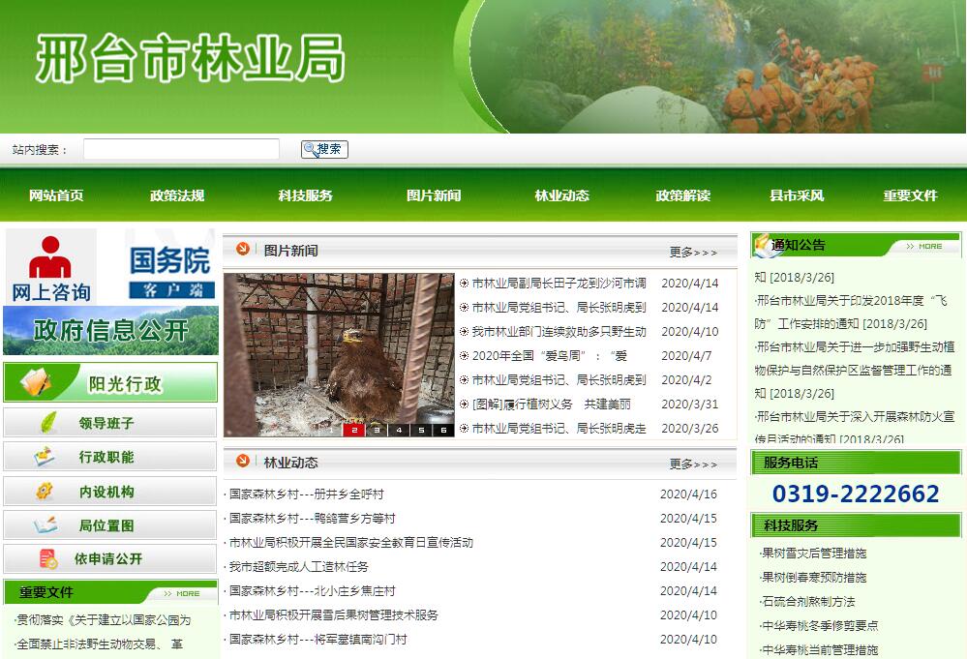Open 果树雪灾后管理措施 link
This screenshot has height=659, width=967.
(814, 553)
